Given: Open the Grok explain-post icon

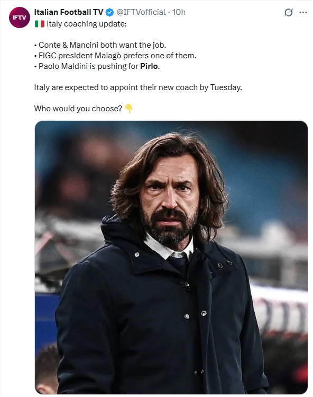Looking at the screenshot, I should click(x=289, y=12).
